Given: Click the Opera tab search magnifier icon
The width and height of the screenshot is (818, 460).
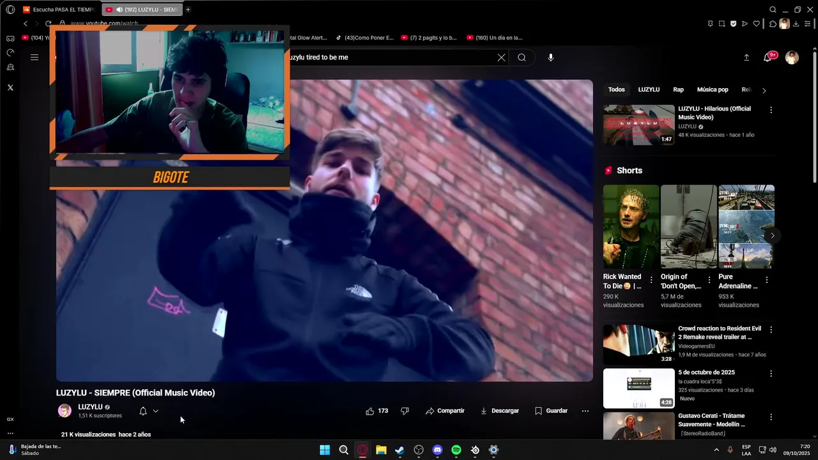Looking at the screenshot, I should pyautogui.click(x=773, y=10).
